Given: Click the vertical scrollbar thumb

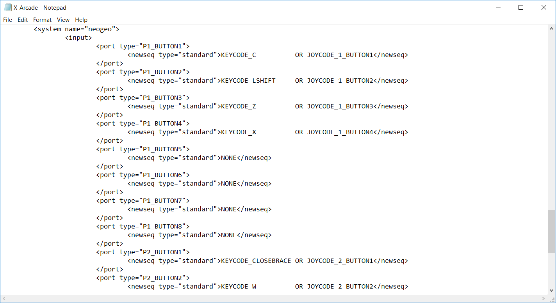Looking at the screenshot, I should (x=552, y=232).
